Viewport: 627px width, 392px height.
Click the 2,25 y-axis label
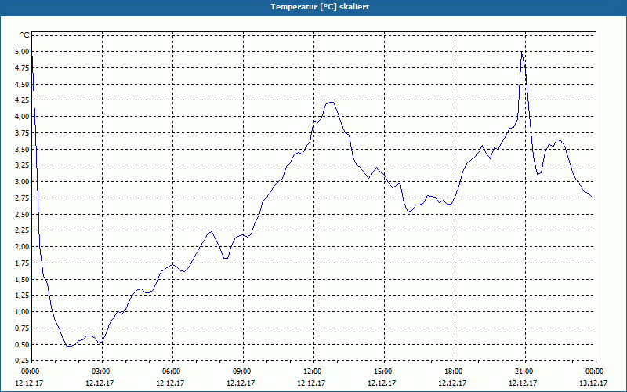[22, 230]
